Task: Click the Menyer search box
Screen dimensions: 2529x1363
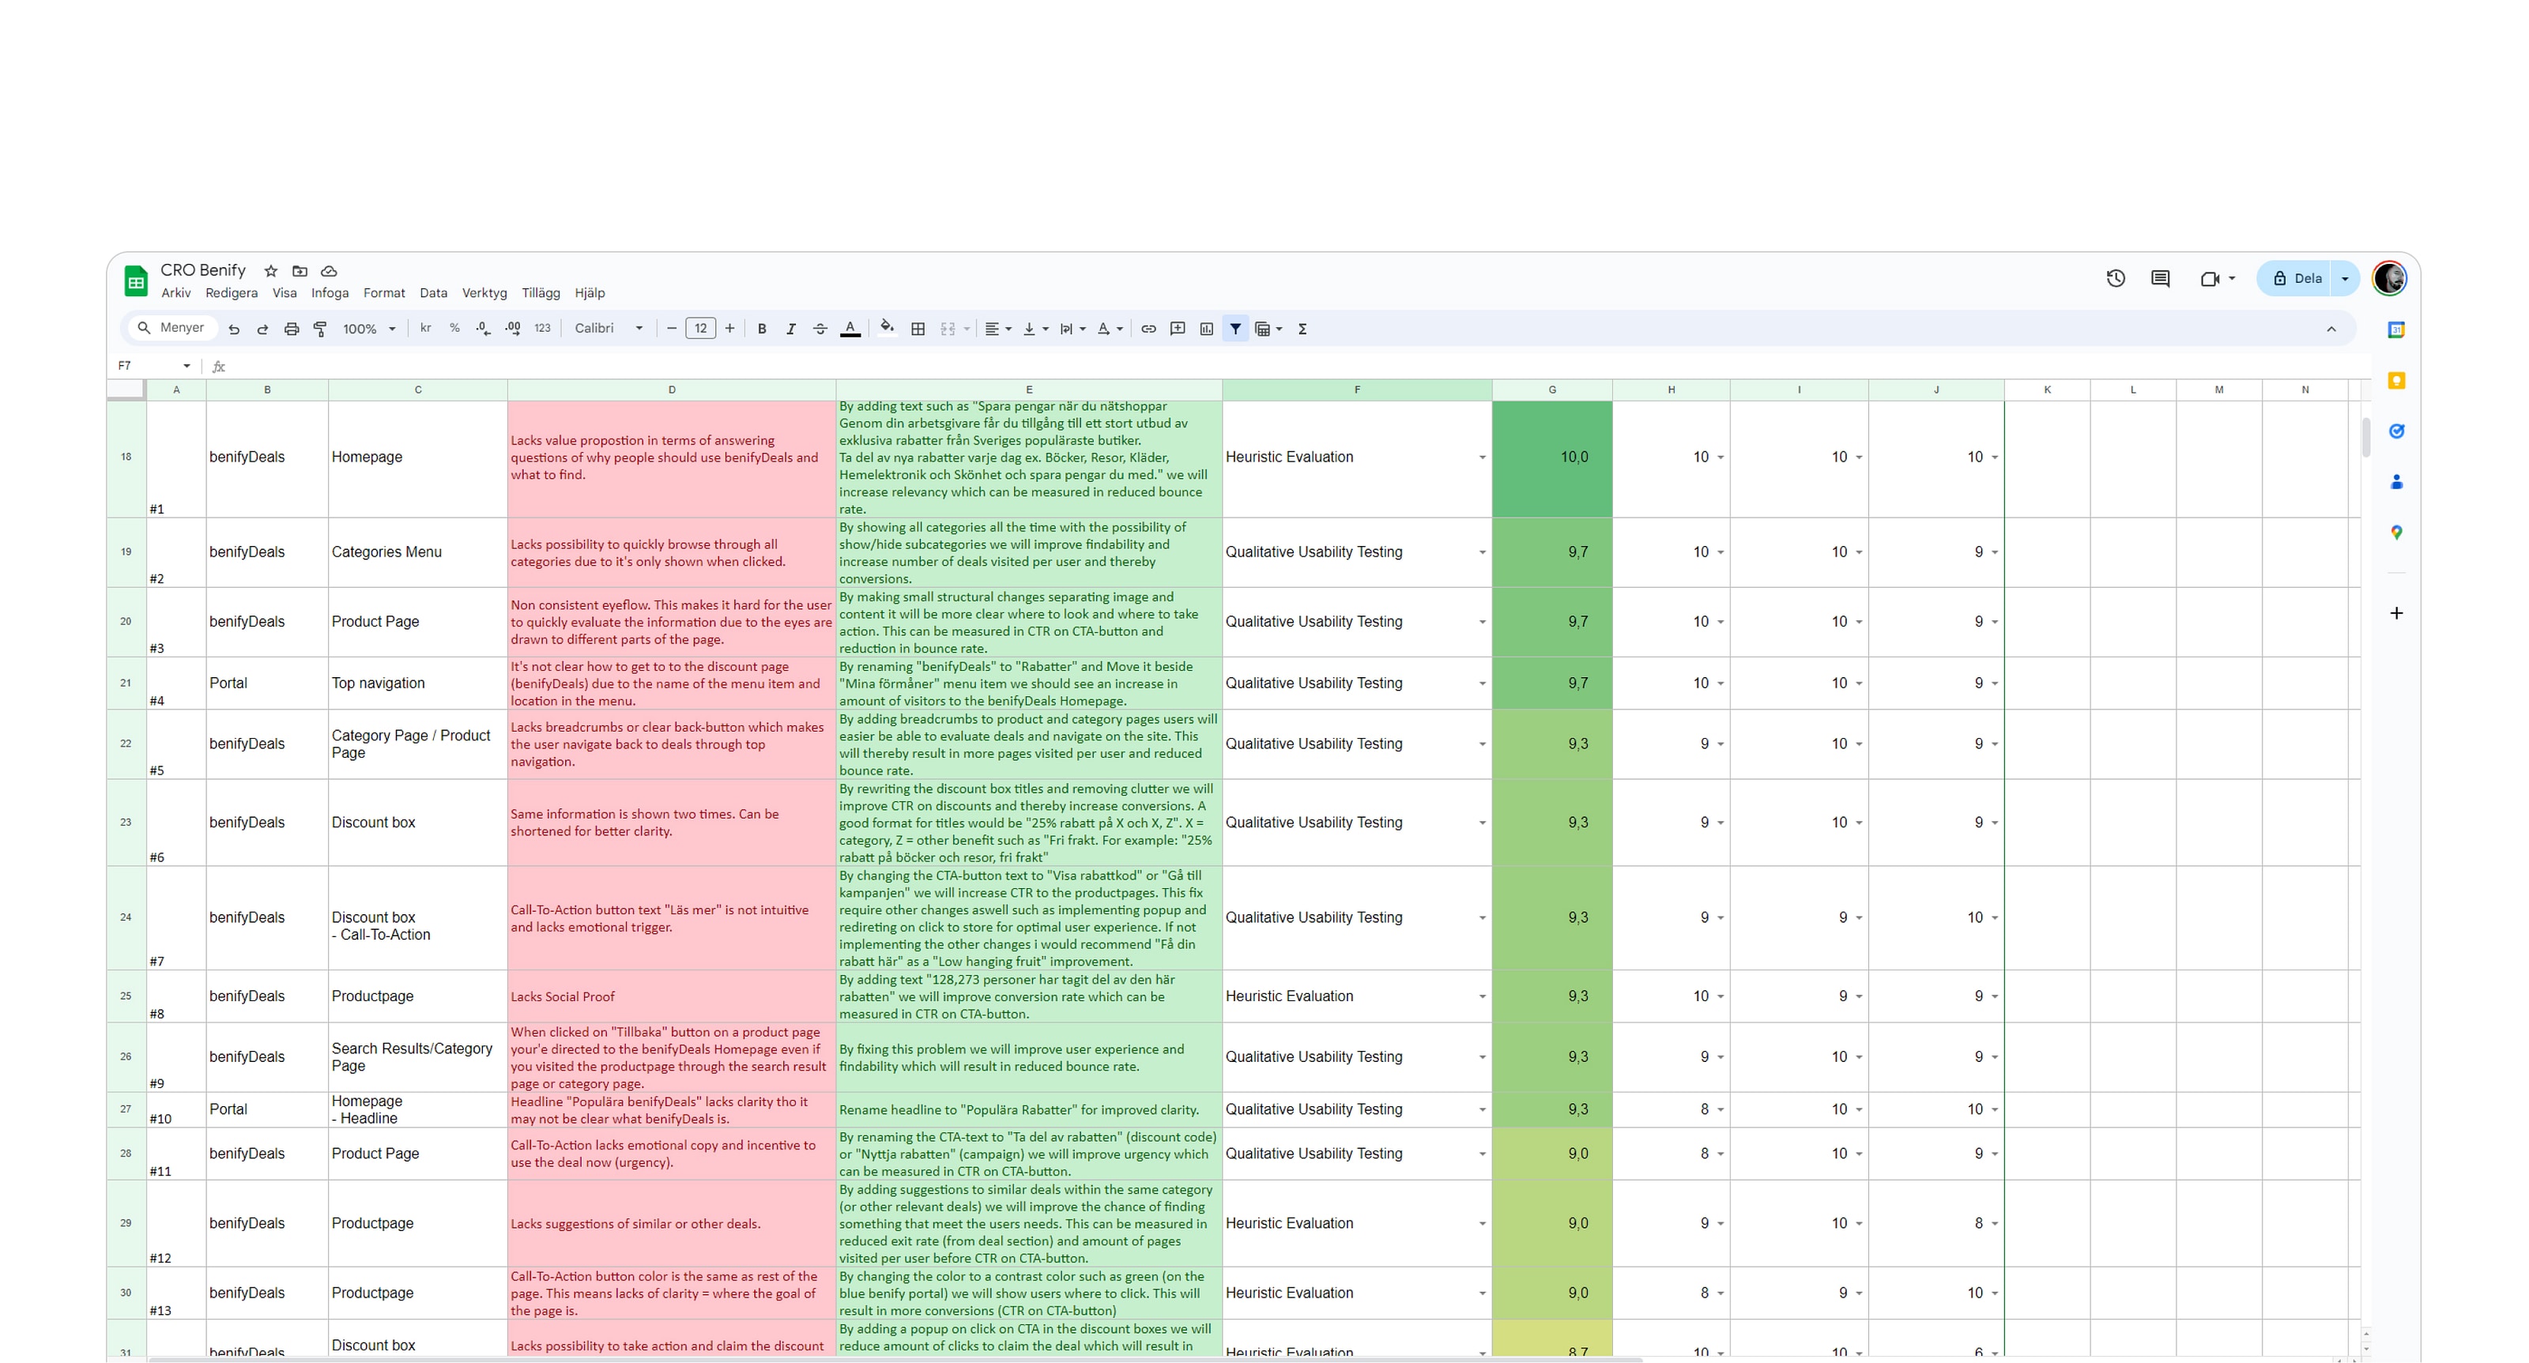Action: 173,328
